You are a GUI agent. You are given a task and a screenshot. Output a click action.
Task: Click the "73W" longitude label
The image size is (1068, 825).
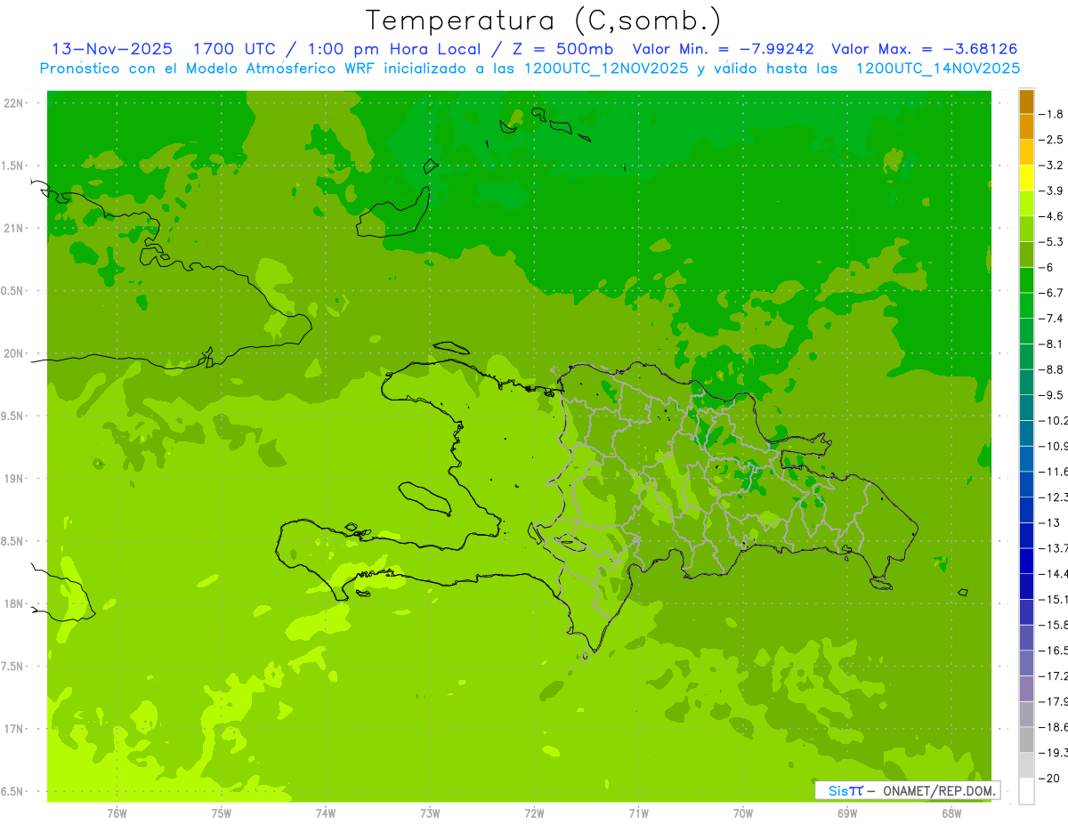(x=429, y=813)
